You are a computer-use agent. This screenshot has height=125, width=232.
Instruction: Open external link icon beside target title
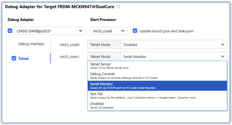point(118,7)
